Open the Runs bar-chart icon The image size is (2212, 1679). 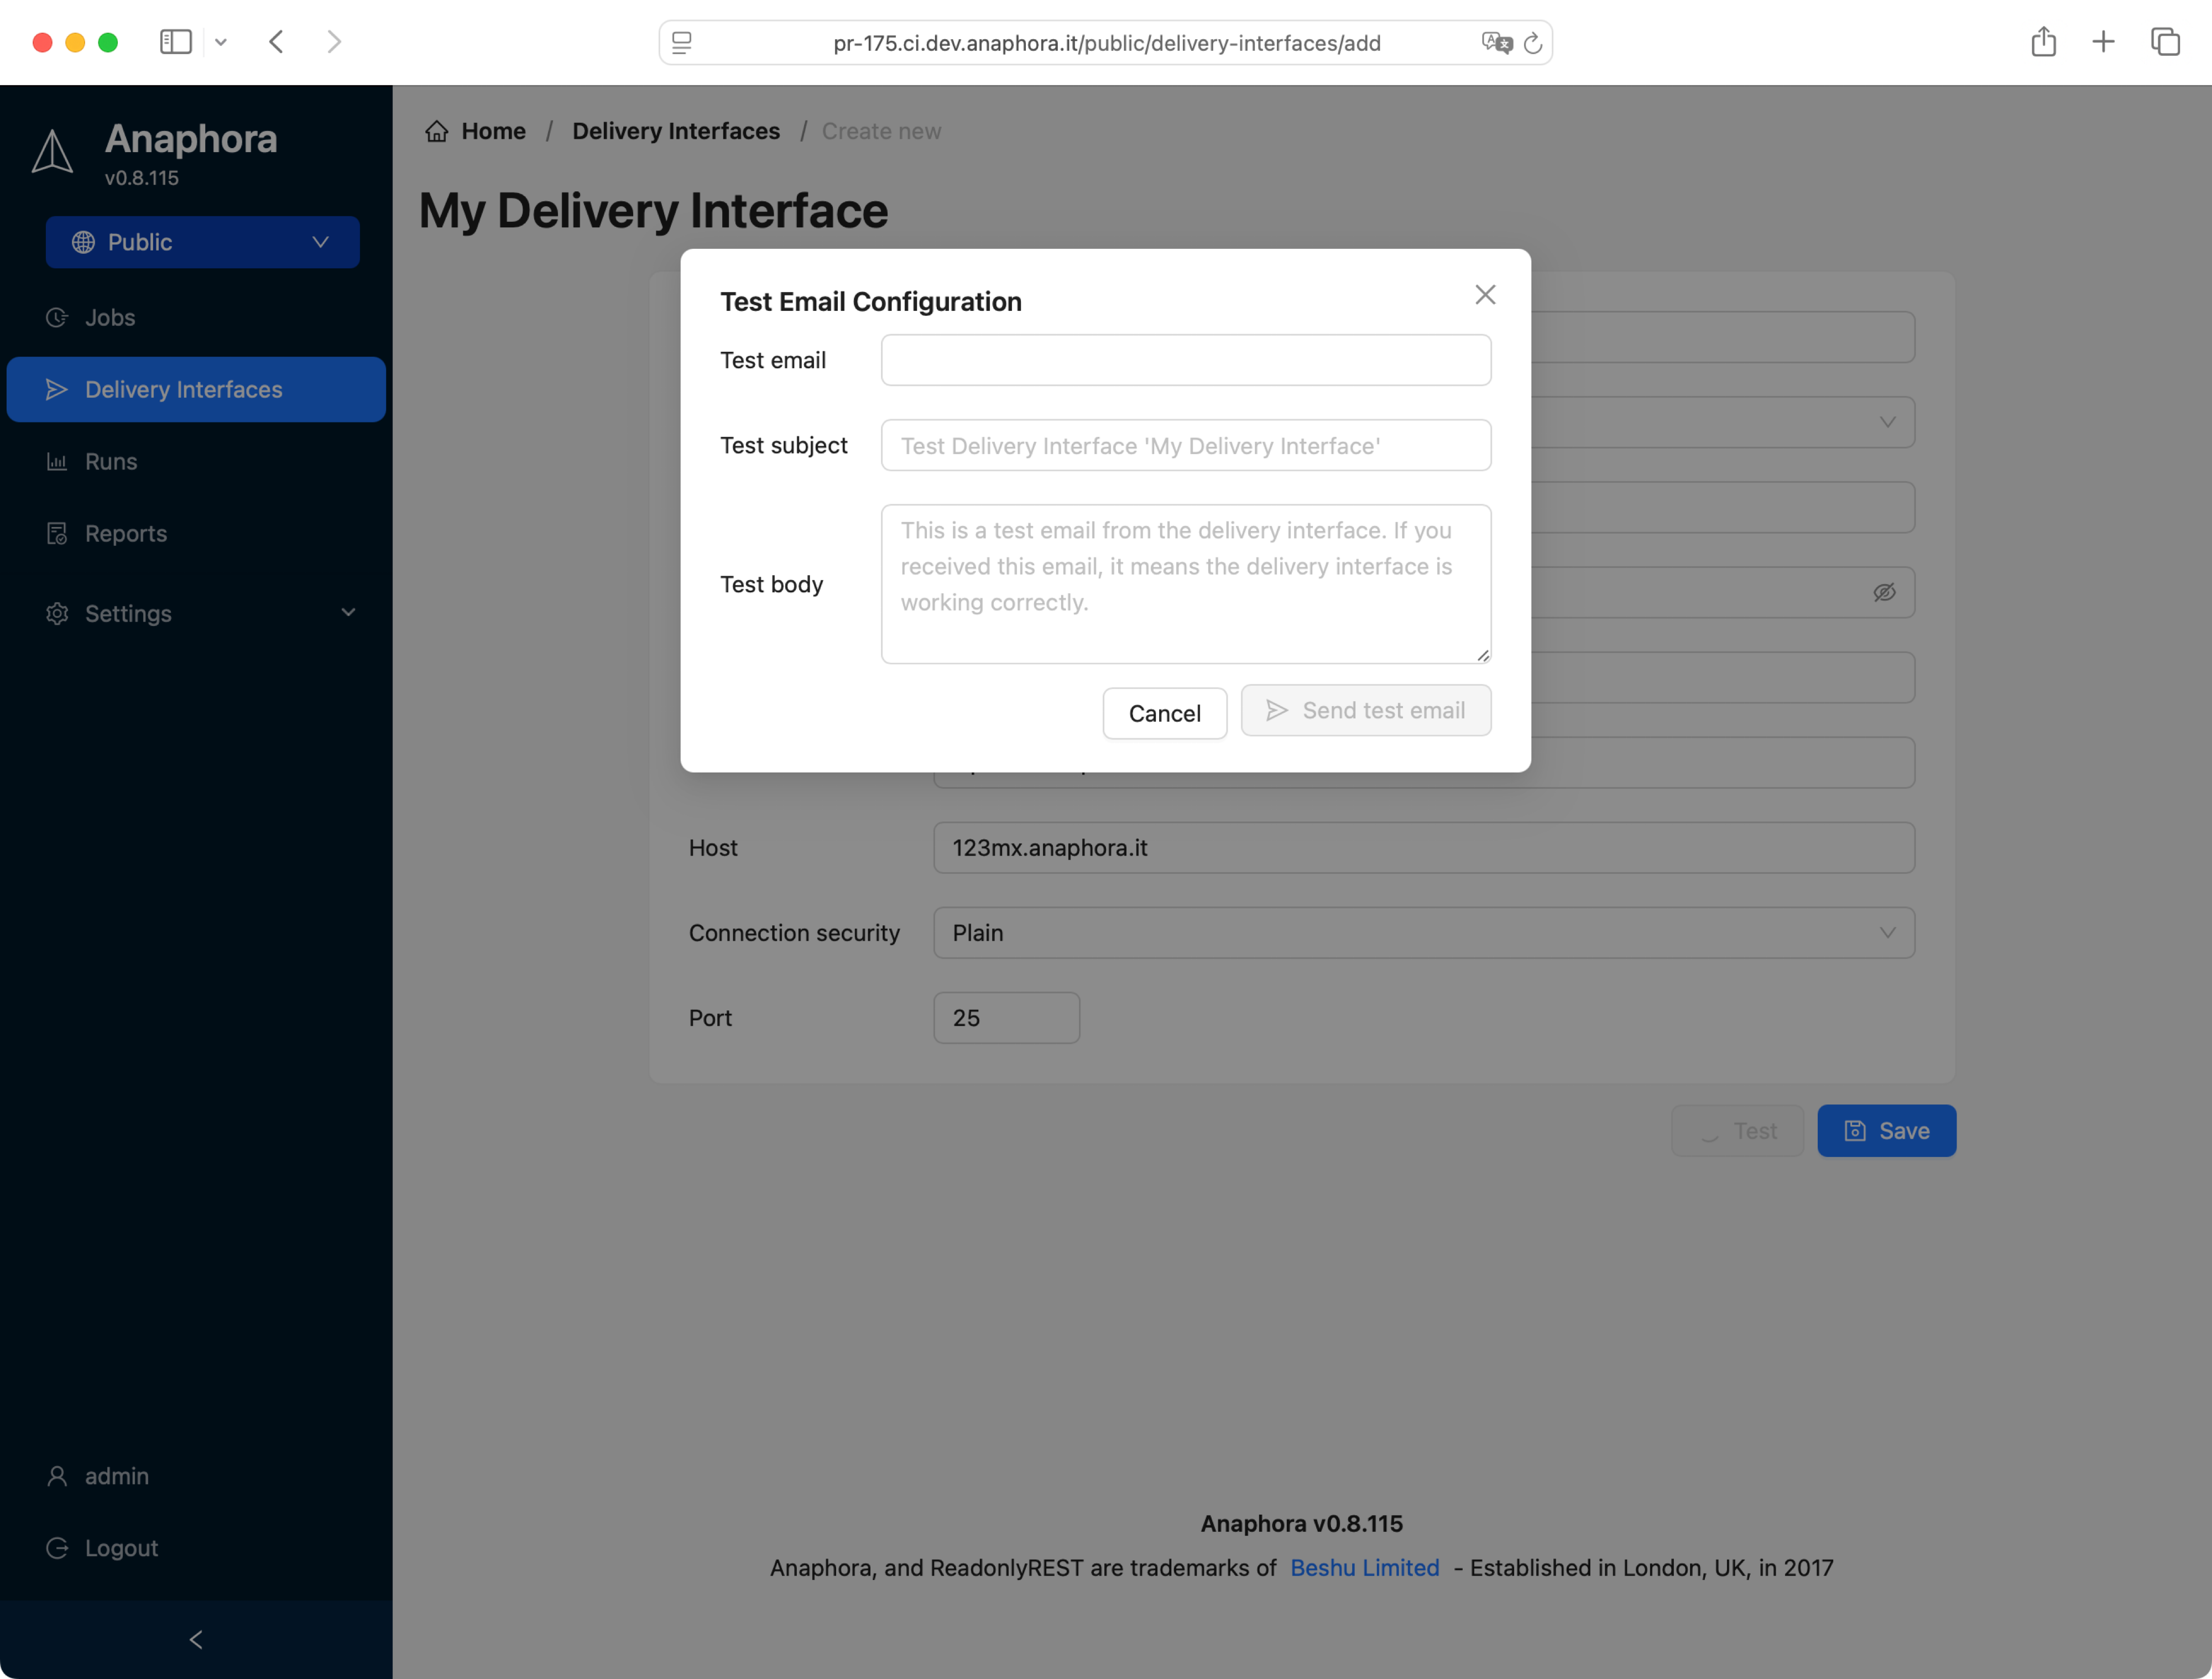[x=58, y=461]
